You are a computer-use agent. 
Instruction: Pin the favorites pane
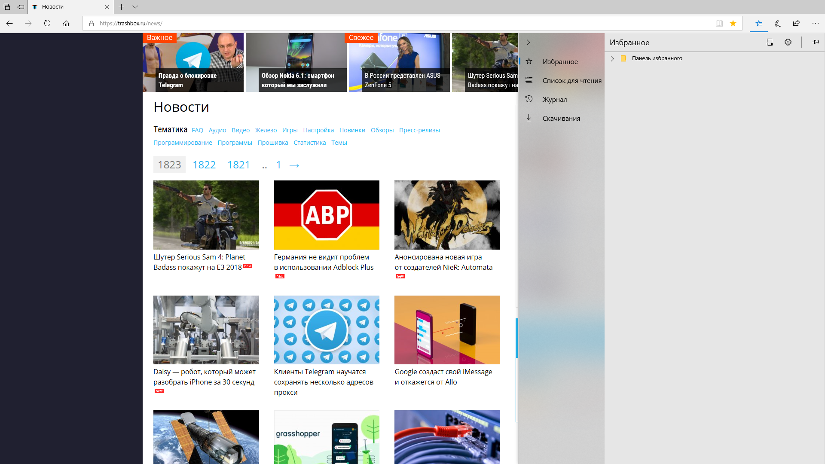coord(815,42)
